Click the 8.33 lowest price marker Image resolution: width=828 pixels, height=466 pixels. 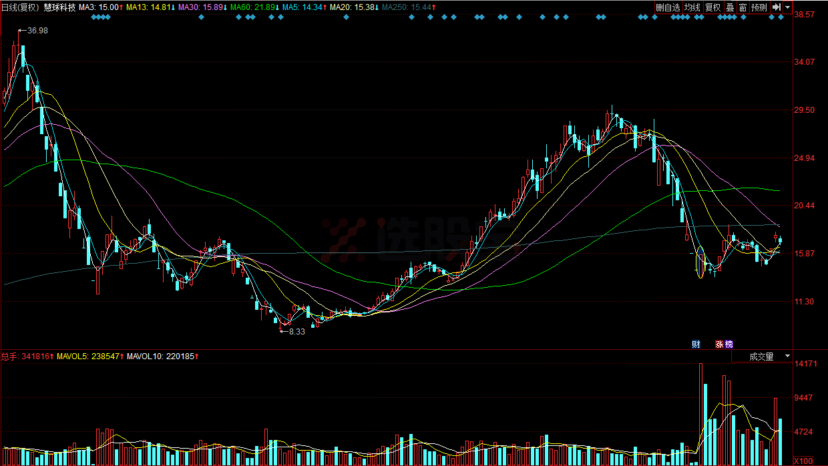[296, 331]
